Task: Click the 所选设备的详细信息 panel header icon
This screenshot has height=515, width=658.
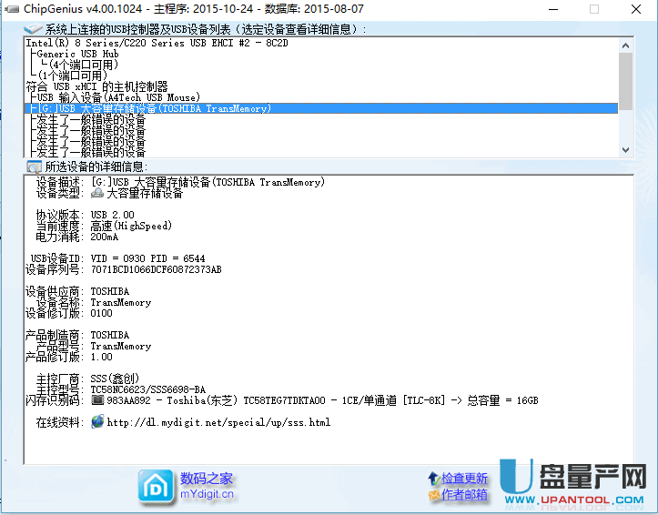Action: click(x=34, y=167)
